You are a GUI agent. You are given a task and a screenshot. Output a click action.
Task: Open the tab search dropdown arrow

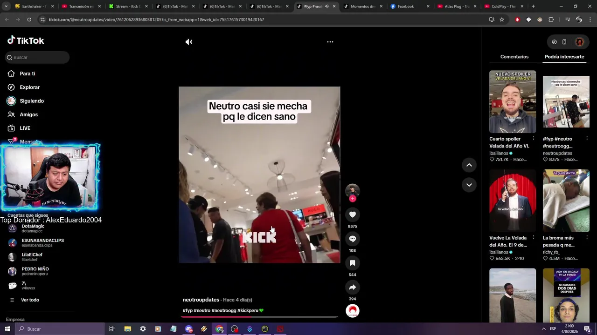(x=6, y=7)
